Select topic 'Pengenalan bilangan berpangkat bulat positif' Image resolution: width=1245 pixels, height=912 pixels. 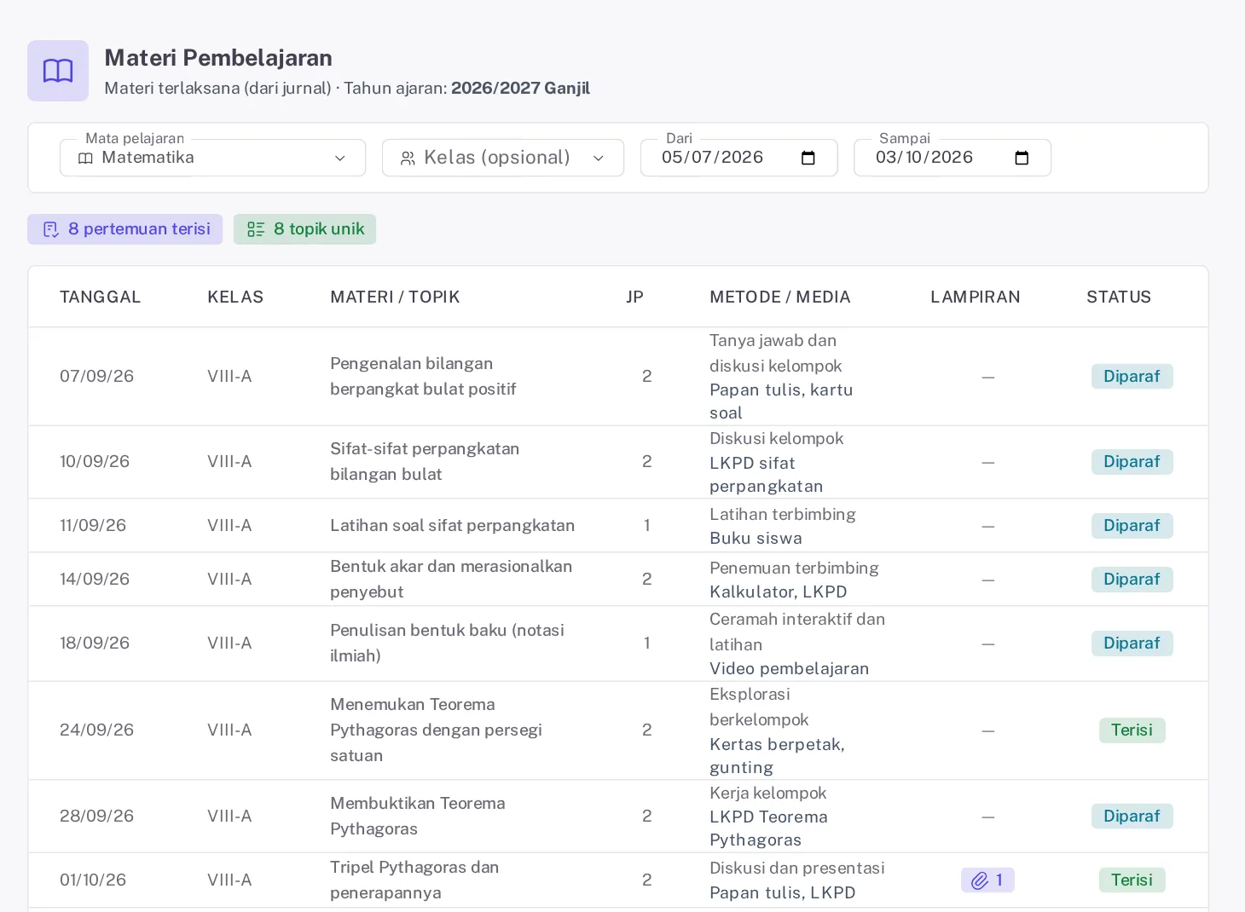[424, 377]
